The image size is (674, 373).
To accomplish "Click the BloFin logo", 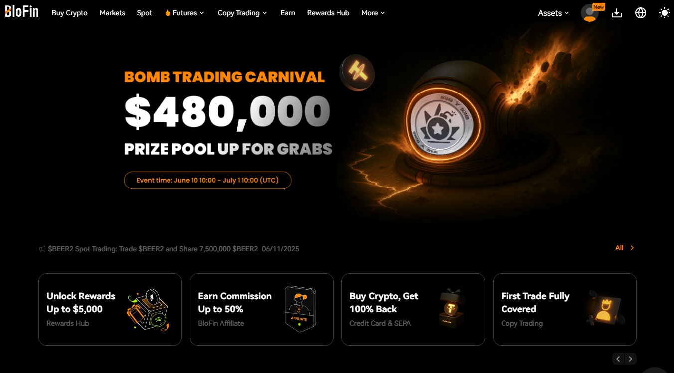I will 22,11.
